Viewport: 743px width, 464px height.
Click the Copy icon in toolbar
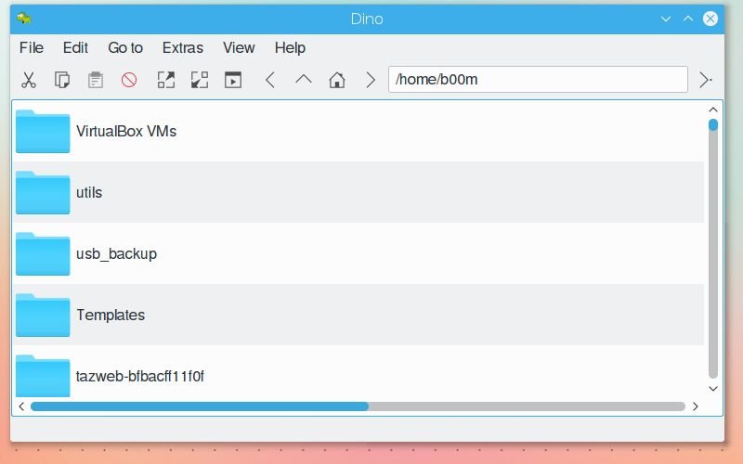pyautogui.click(x=62, y=80)
